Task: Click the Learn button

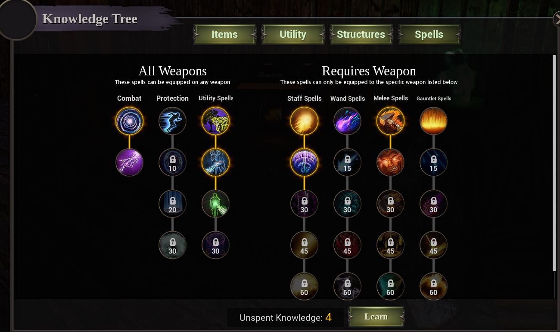Action: point(376,317)
